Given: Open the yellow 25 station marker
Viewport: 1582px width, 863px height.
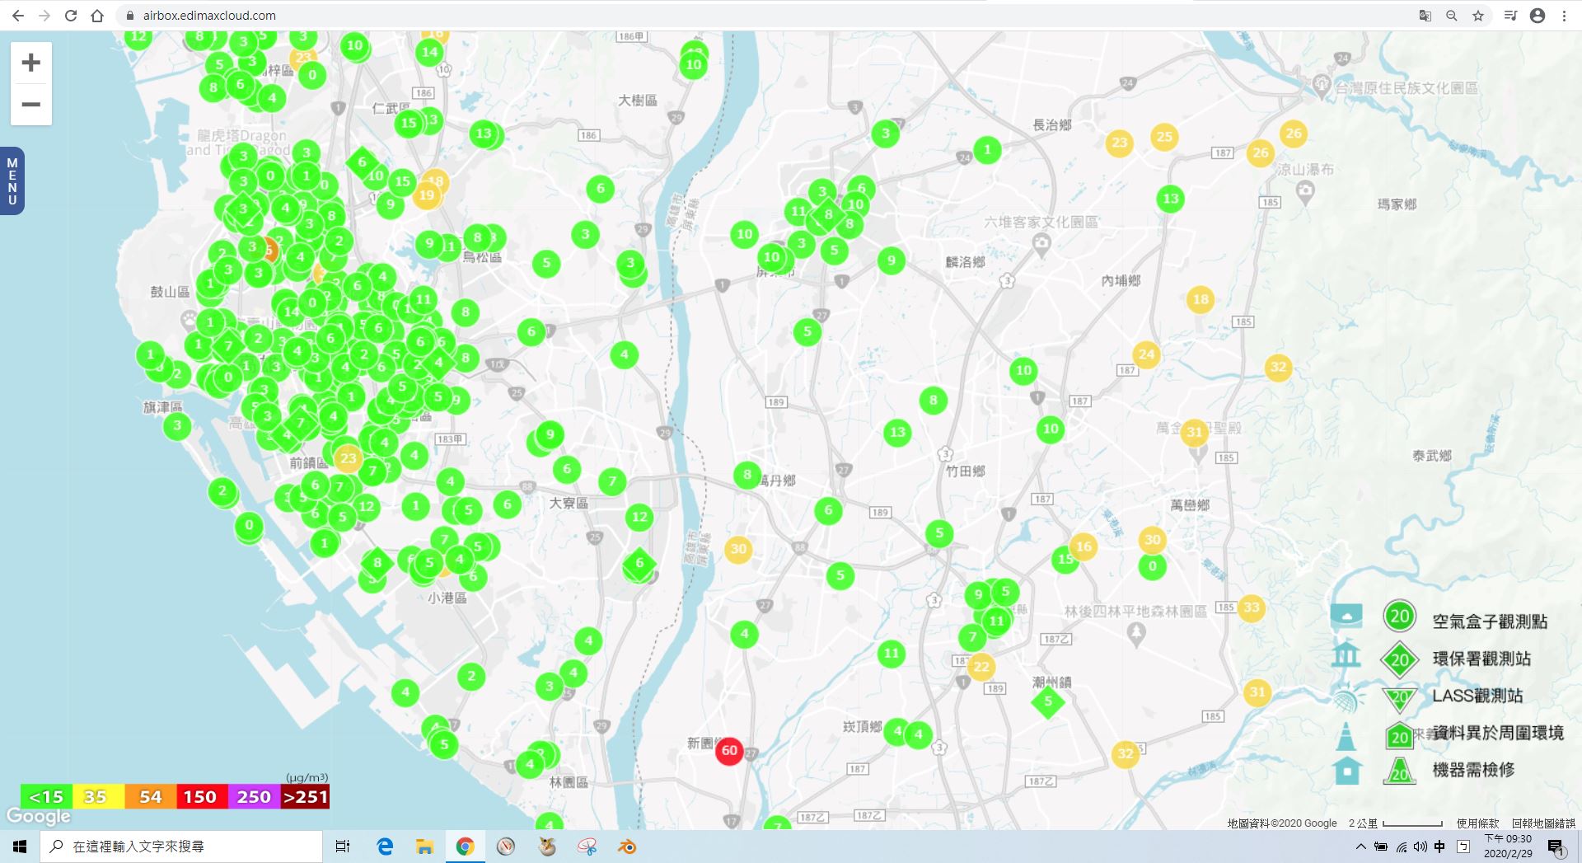Looking at the screenshot, I should (1164, 137).
